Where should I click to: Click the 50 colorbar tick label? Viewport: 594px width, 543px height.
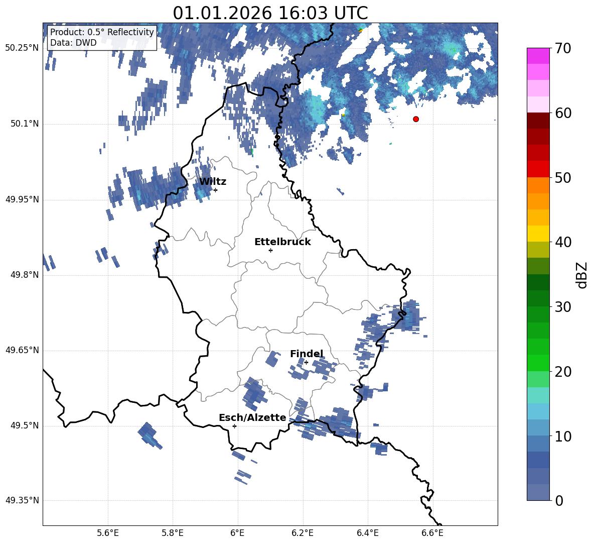click(563, 177)
